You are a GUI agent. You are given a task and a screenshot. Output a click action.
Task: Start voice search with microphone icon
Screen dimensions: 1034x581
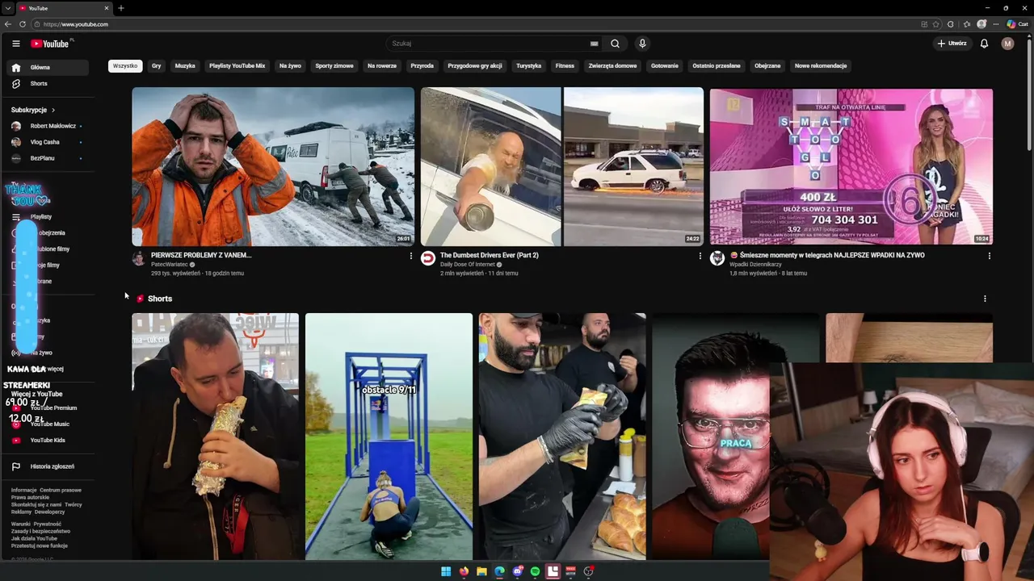(x=642, y=44)
